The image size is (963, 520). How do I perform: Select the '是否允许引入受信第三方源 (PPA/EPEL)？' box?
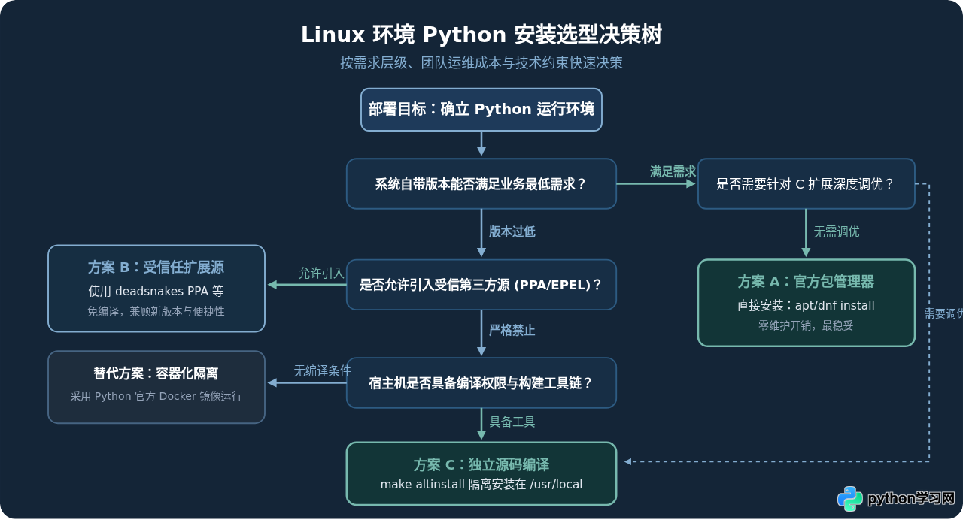[x=481, y=285]
